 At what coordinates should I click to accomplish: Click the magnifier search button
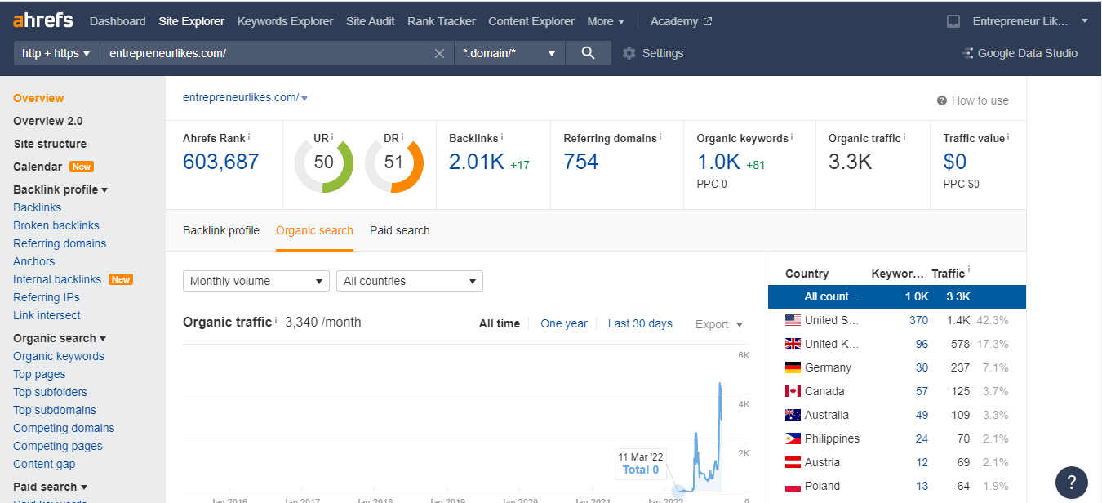coord(588,53)
